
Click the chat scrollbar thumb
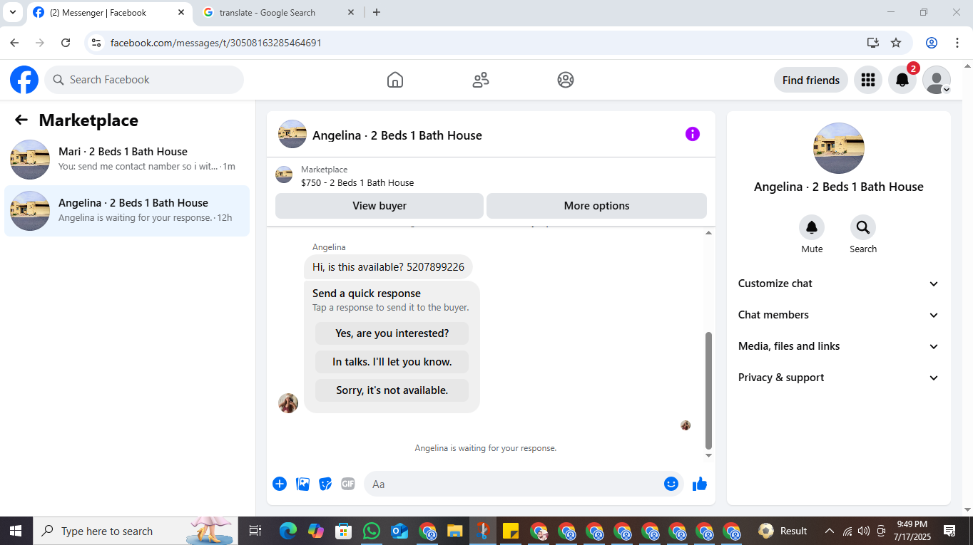708,389
